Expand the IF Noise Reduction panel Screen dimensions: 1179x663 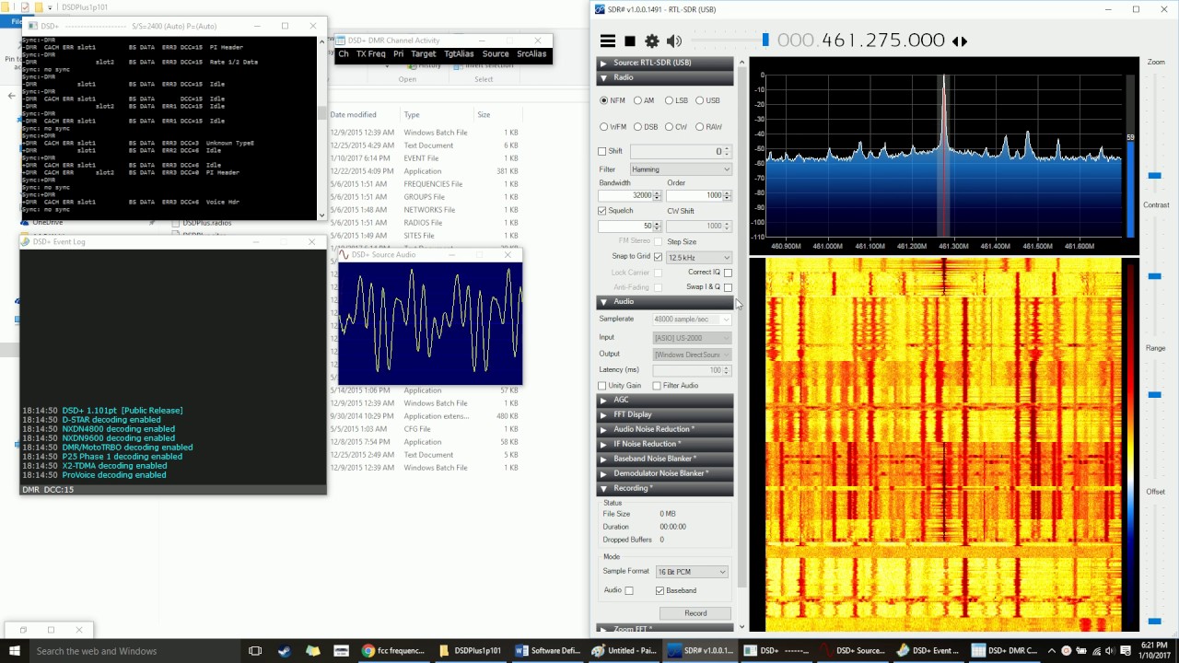[x=665, y=444]
